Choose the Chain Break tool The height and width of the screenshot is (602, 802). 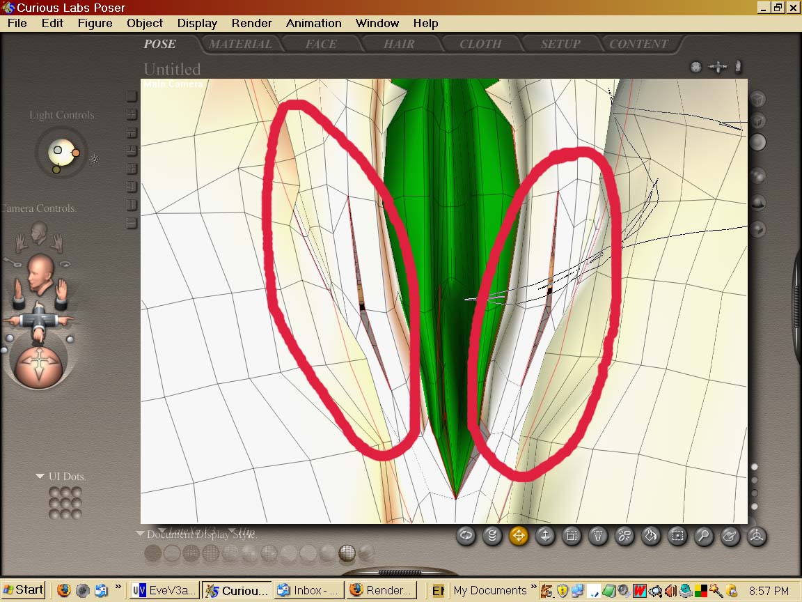point(624,536)
